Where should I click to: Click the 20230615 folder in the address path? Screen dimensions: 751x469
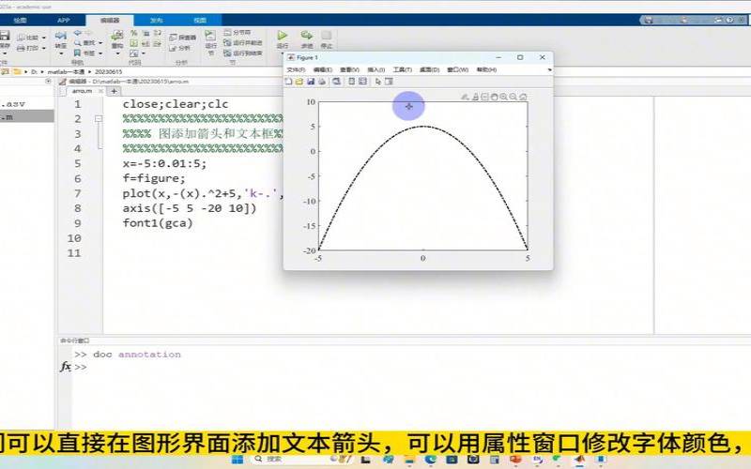point(108,72)
